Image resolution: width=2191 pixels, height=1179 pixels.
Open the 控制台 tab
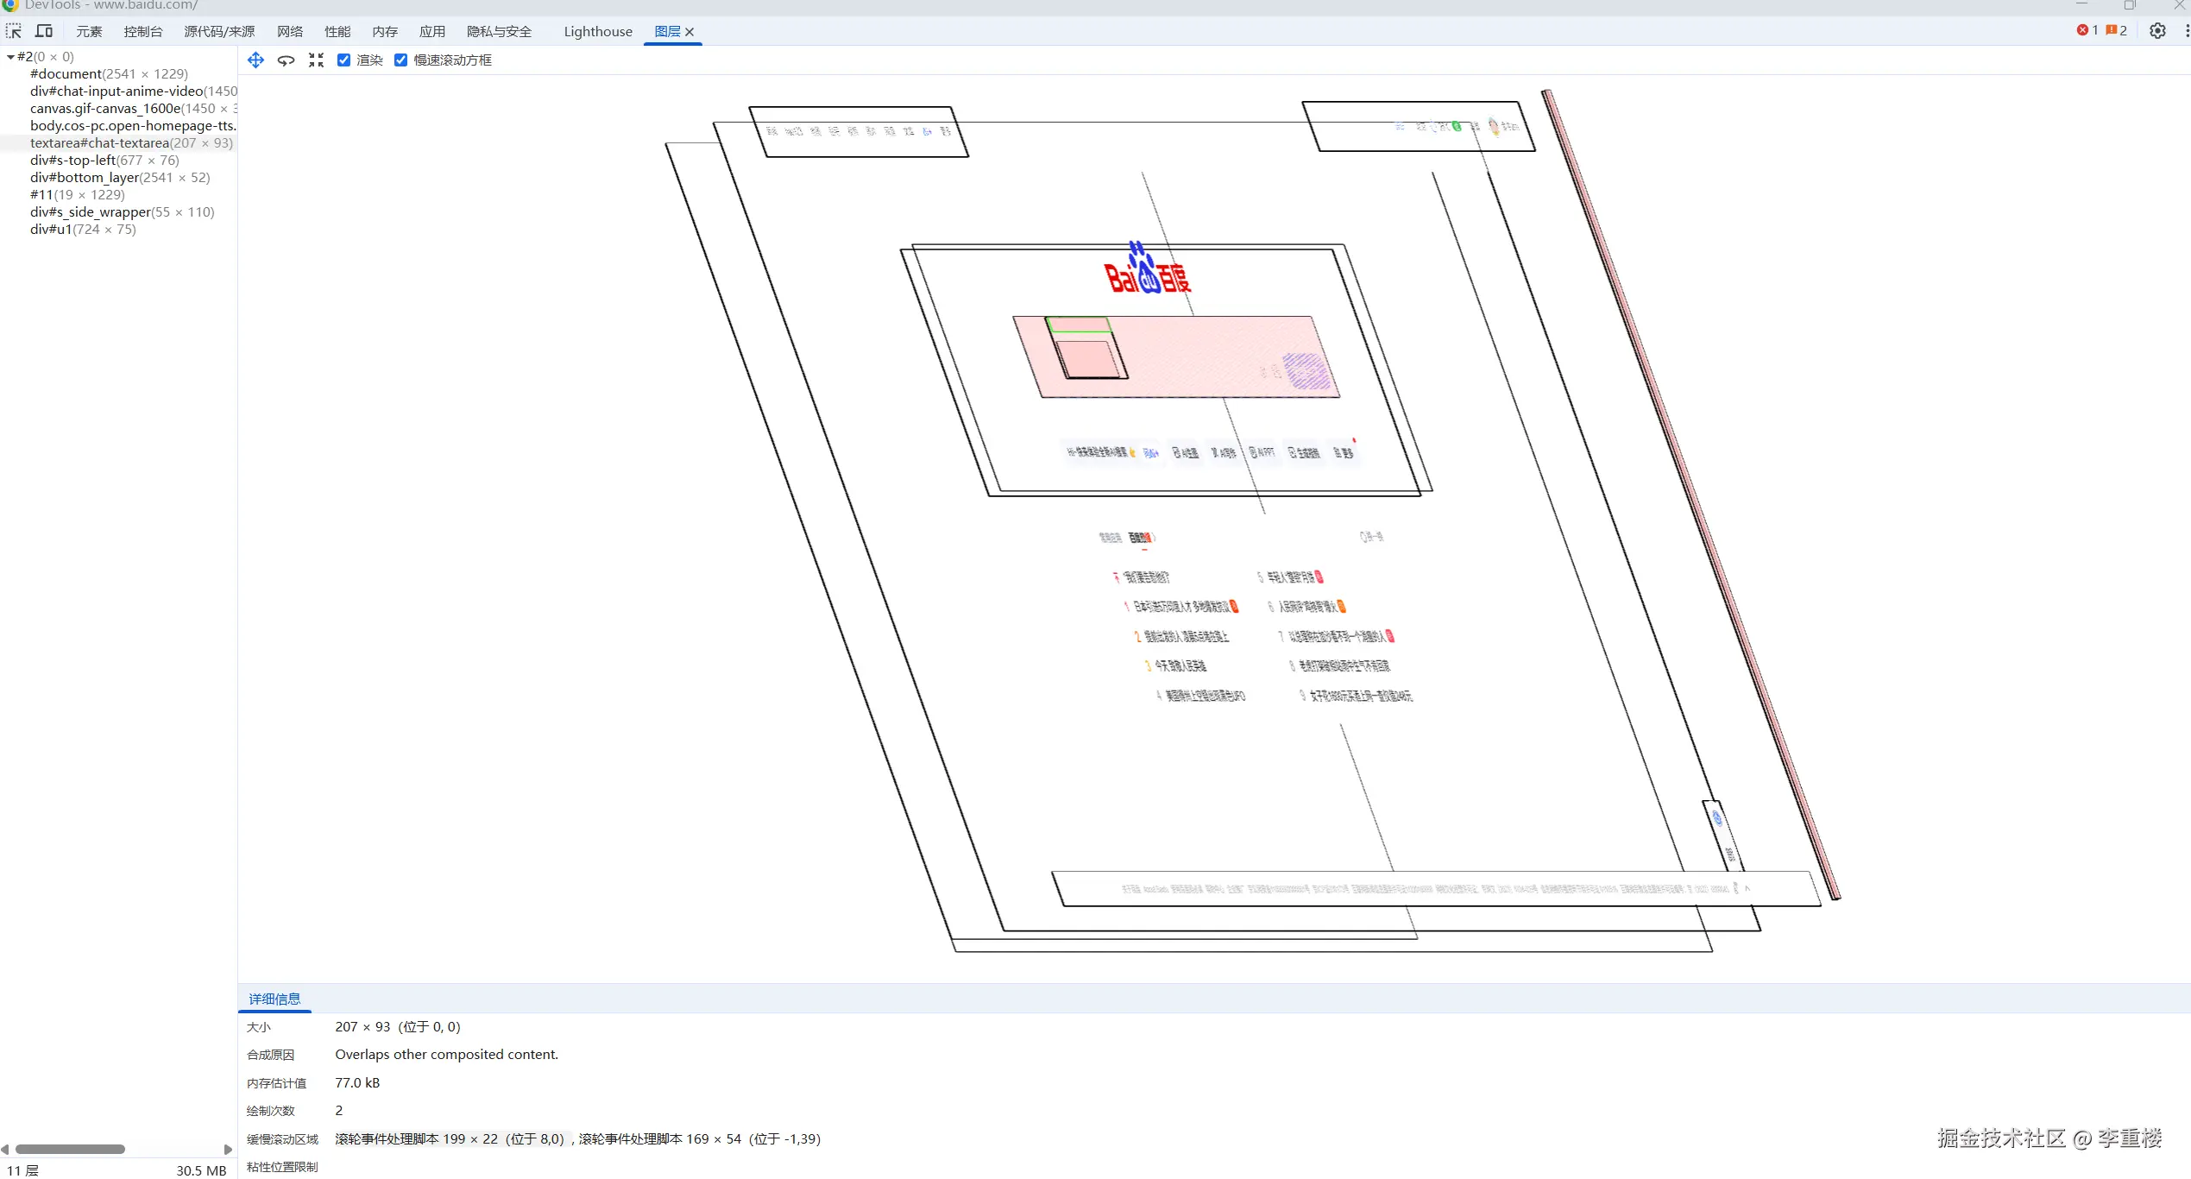pos(143,31)
